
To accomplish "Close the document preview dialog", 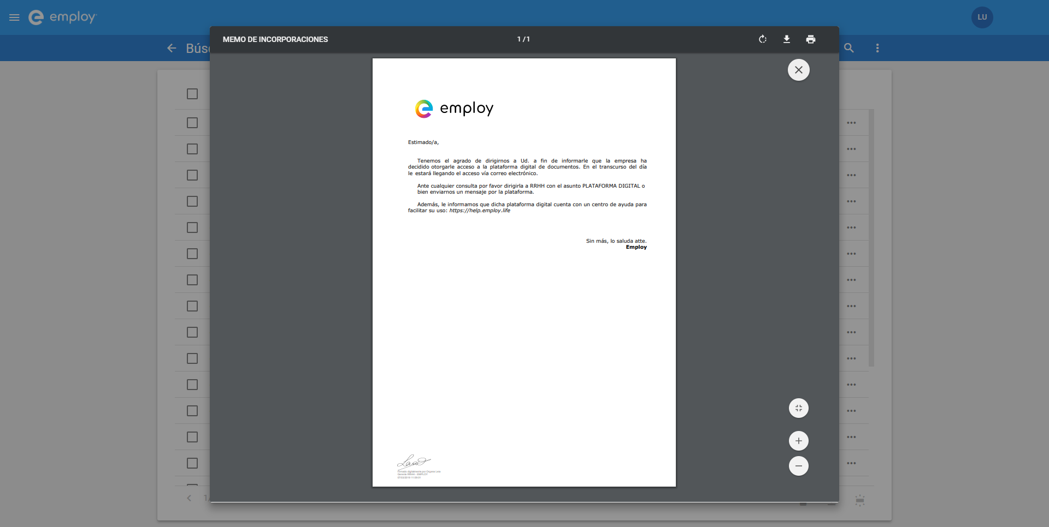I will pyautogui.click(x=799, y=70).
